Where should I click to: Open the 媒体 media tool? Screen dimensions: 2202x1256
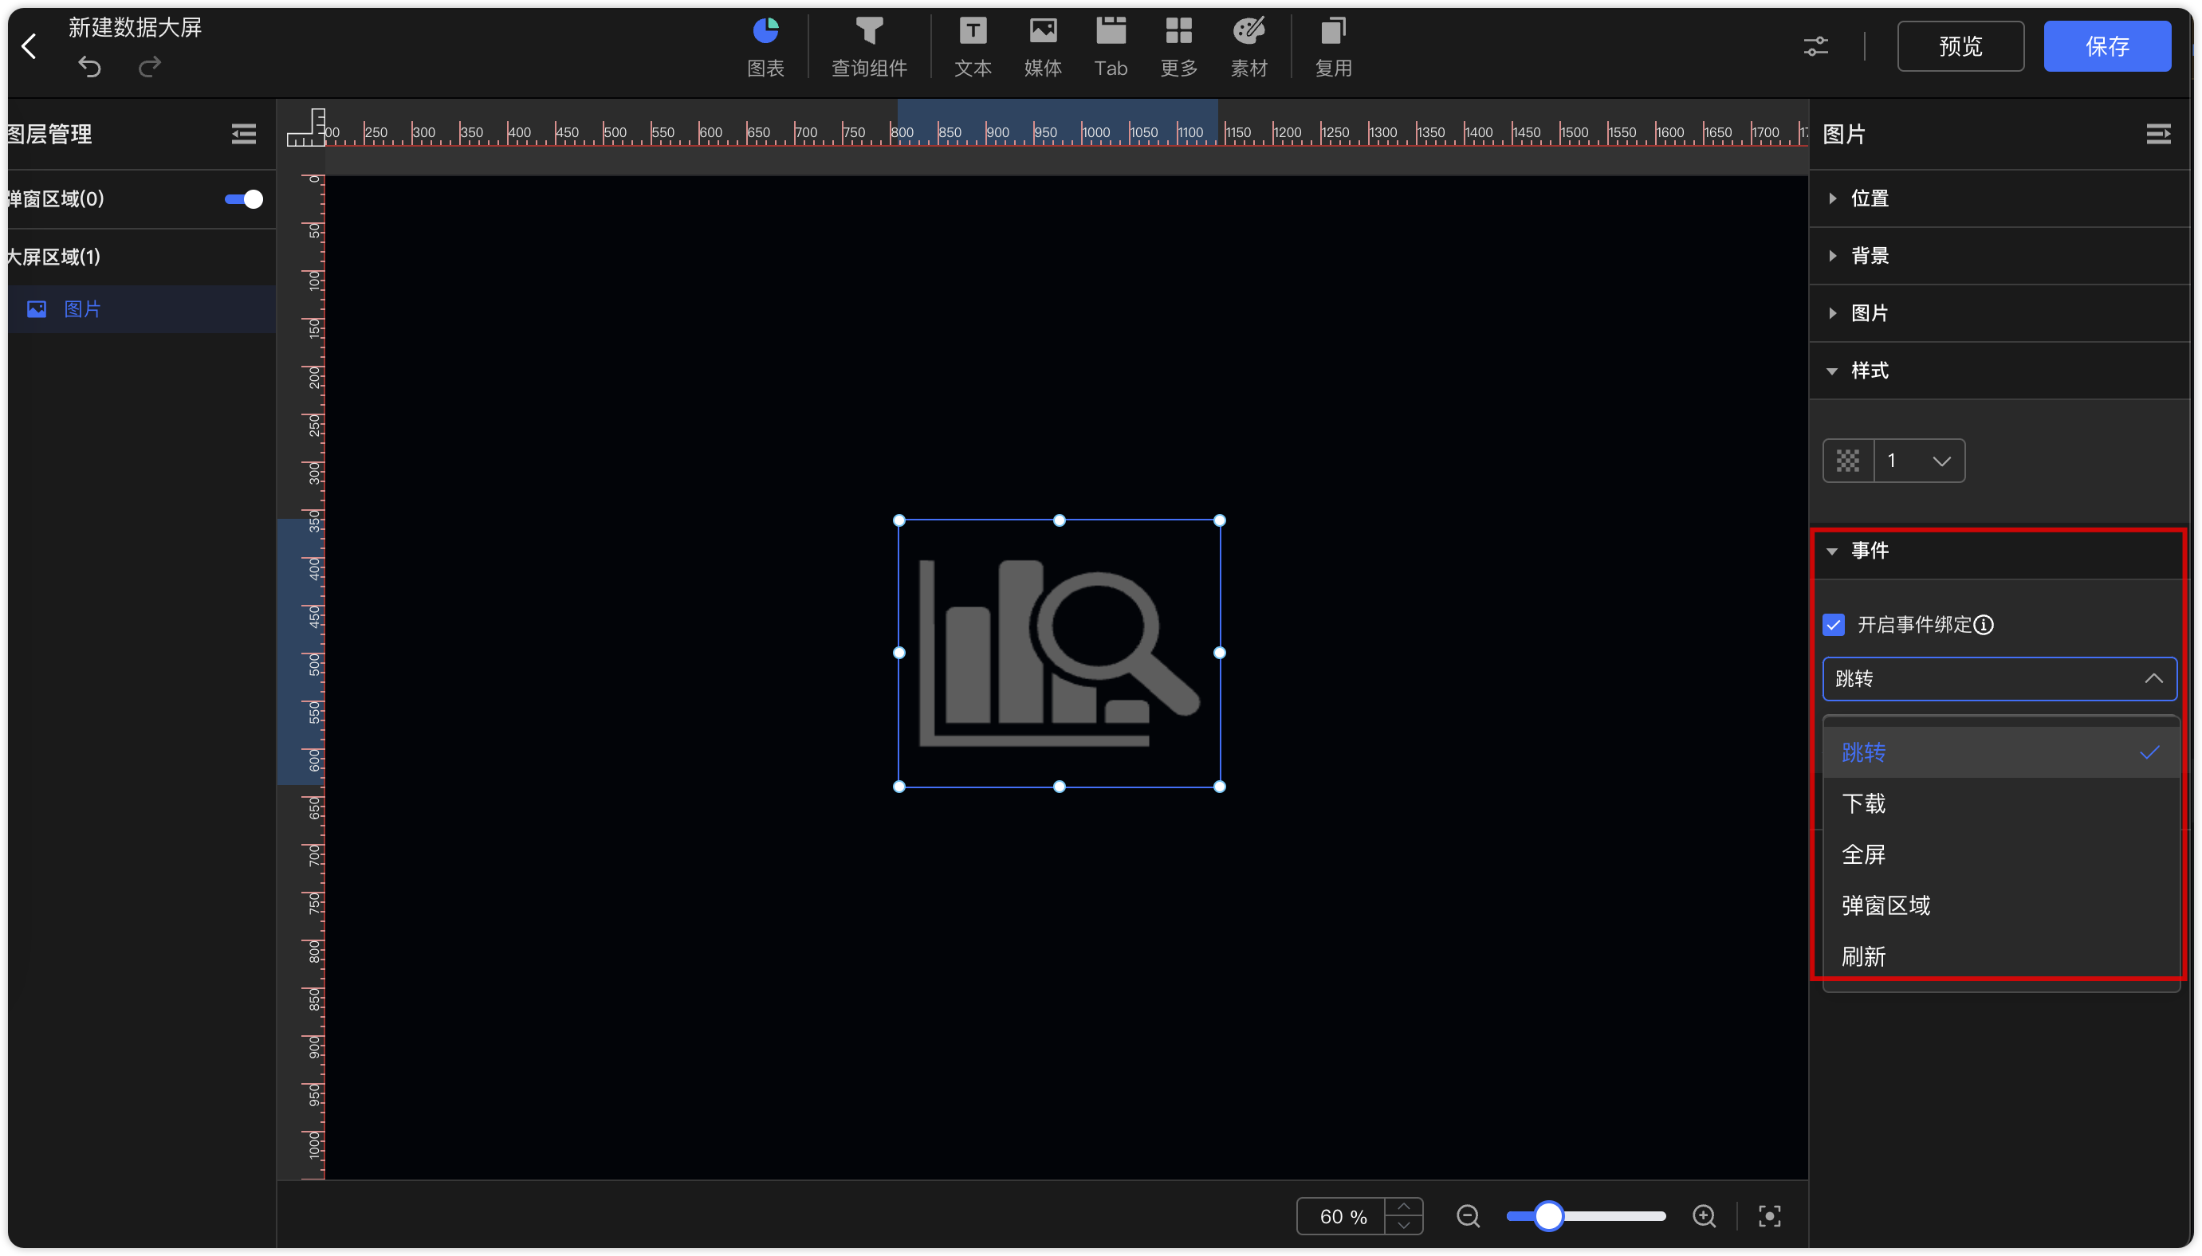click(x=1042, y=48)
